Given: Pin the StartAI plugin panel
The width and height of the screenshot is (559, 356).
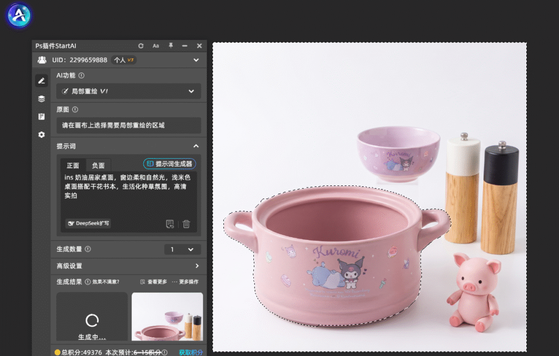Looking at the screenshot, I should (x=171, y=46).
